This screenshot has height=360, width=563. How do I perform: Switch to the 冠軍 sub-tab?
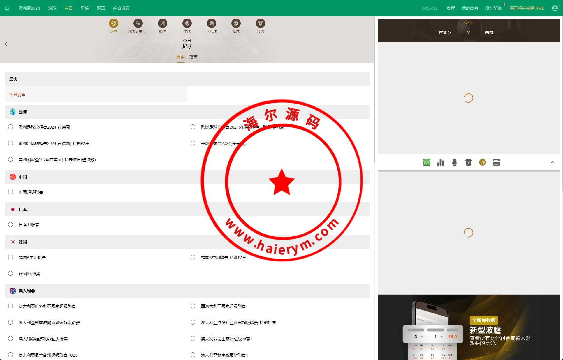tap(193, 57)
